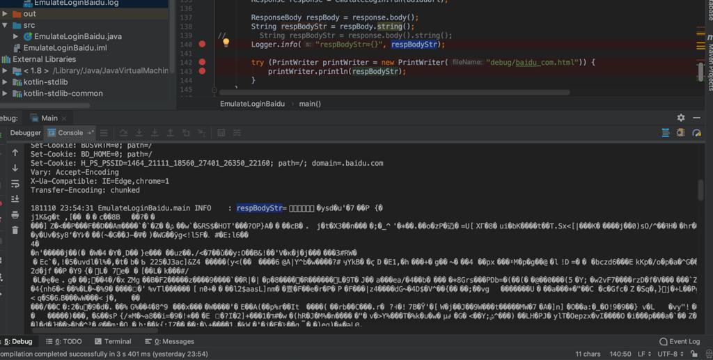Expand the out folder
The width and height of the screenshot is (713, 360).
click(x=5, y=14)
